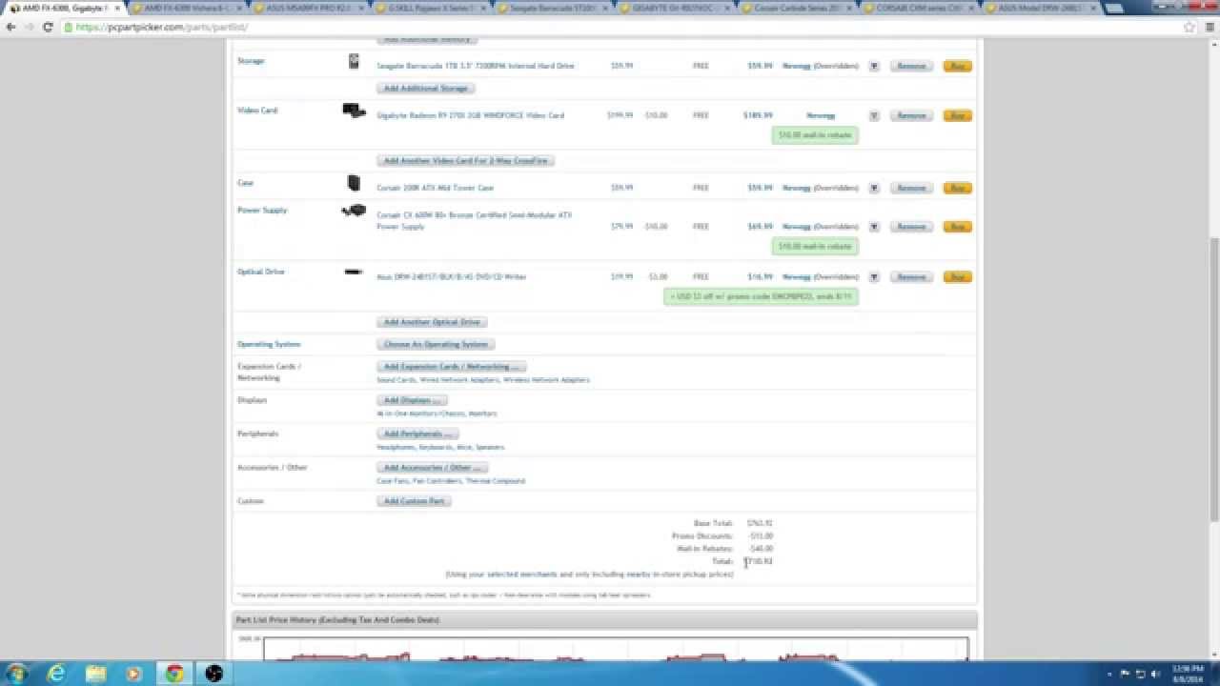The image size is (1220, 686).
Task: Click the $10.00 mail-in rebate badge for video card
Action: tap(815, 135)
